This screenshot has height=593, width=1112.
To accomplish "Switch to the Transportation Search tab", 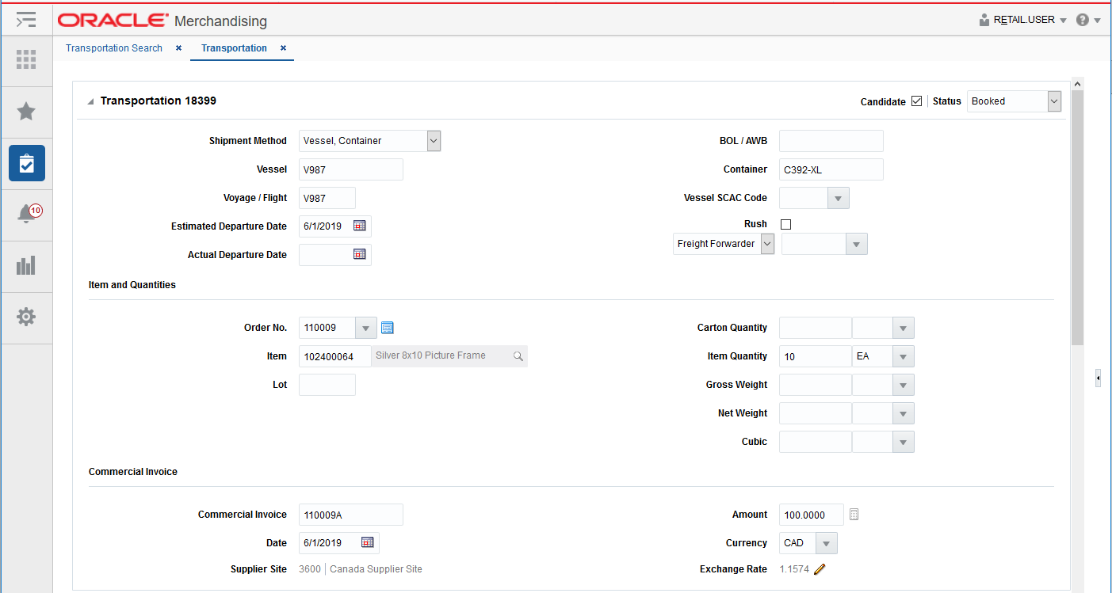I will 113,48.
